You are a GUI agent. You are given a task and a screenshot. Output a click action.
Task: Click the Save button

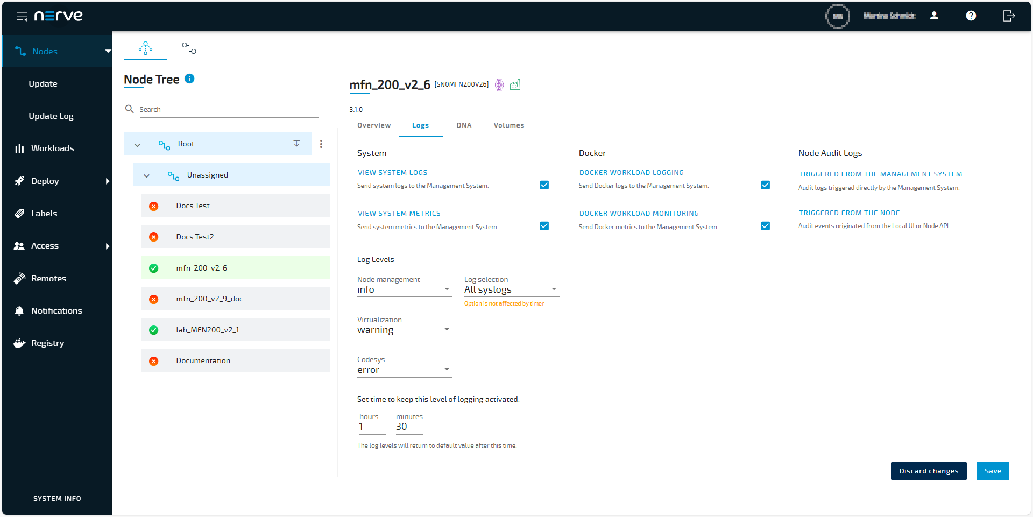[993, 471]
